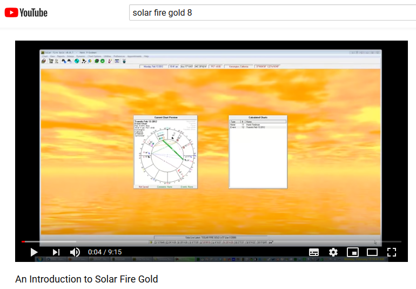The image size is (416, 289).
Task: Click the 0:04 / 9:15 time display
Action: pos(105,252)
